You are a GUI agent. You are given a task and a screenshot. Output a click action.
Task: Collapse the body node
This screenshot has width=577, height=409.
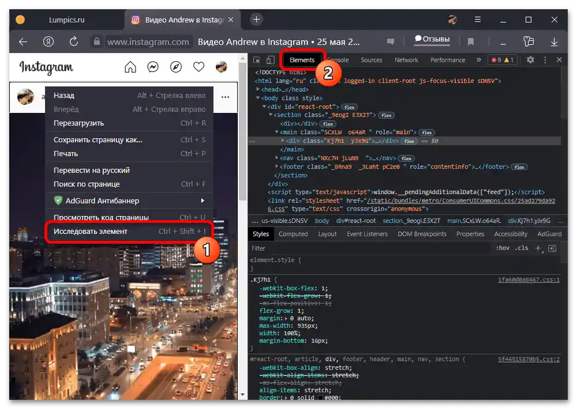[x=257, y=98]
